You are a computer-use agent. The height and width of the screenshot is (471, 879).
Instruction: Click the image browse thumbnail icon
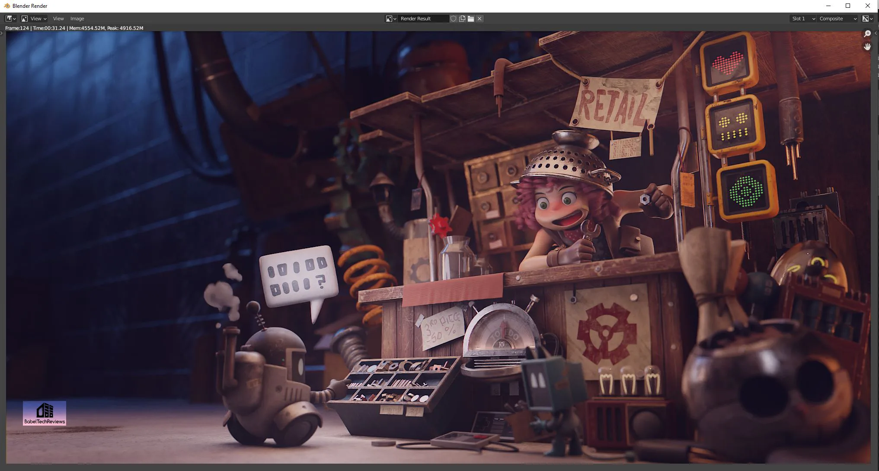coord(391,19)
